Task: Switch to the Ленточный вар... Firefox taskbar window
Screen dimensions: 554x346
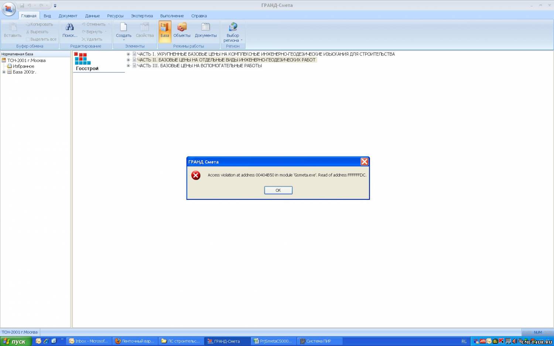Action: click(135, 341)
